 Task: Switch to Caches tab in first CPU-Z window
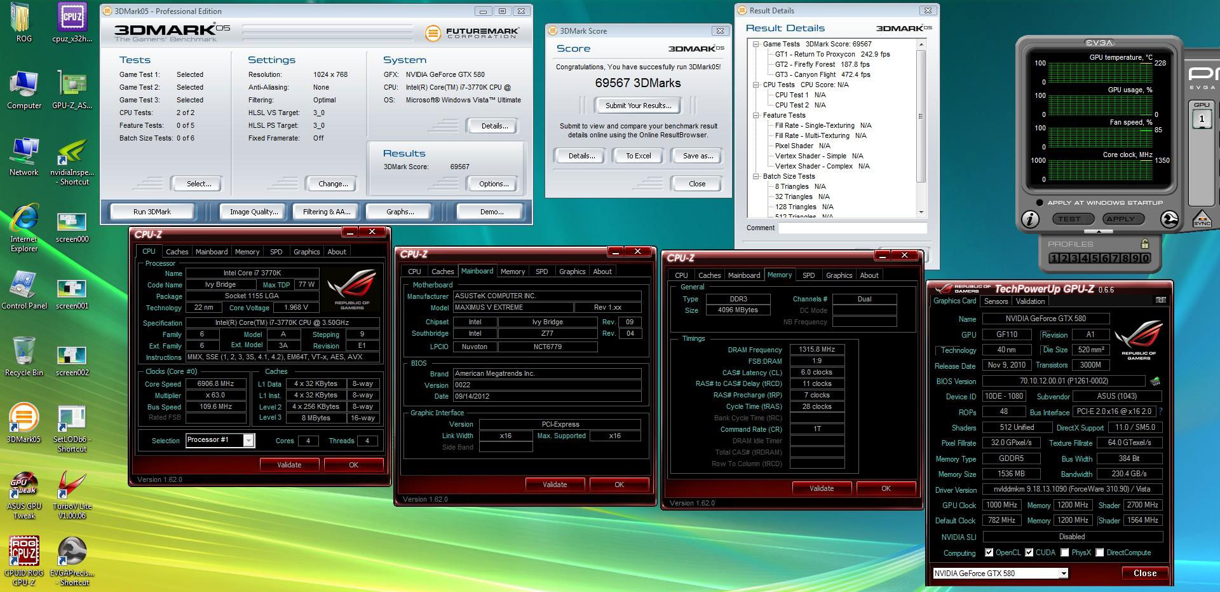pyautogui.click(x=177, y=252)
